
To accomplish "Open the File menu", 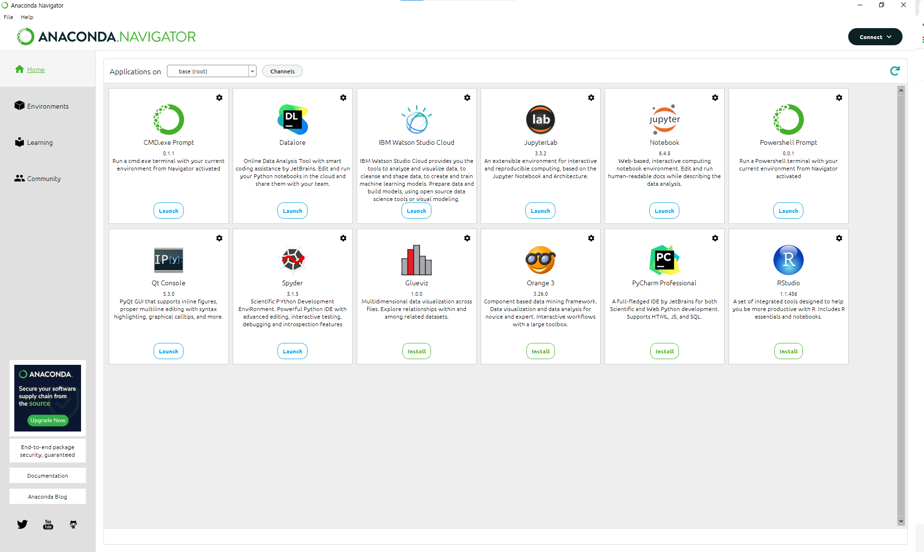I will (9, 17).
